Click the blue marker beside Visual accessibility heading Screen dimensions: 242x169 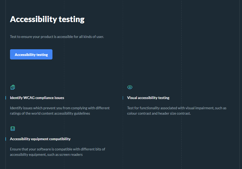pos(123,98)
